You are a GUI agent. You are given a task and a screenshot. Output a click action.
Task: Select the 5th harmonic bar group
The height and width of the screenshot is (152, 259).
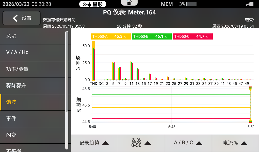point(113,71)
